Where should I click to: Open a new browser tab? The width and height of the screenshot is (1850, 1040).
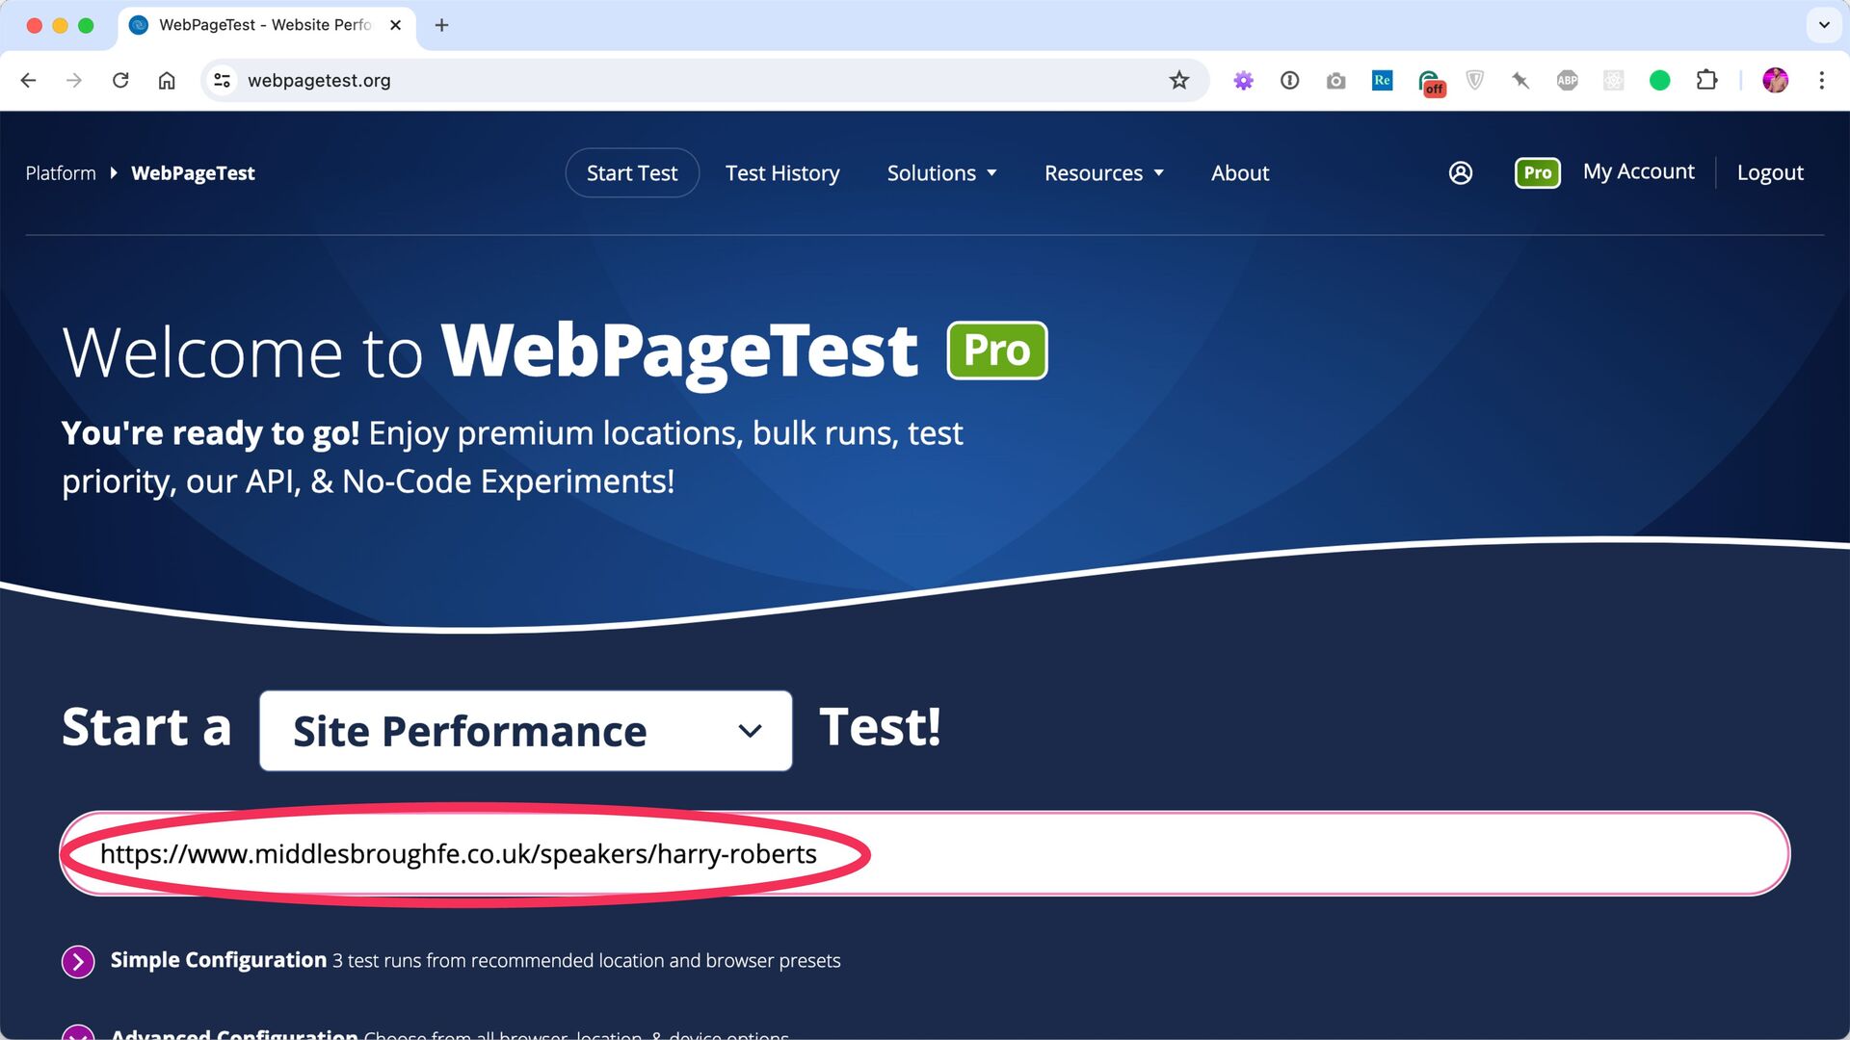coord(442,25)
